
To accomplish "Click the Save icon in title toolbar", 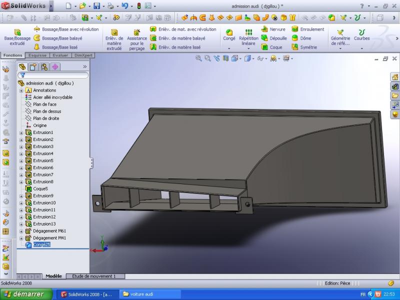I will pyautogui.click(x=96, y=6).
